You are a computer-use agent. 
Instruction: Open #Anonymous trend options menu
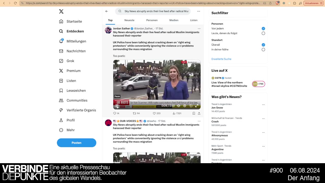click(x=263, y=132)
